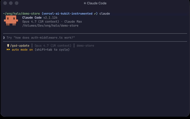Click the asterisk icon in window title
The height and width of the screenshot is (119, 190).
tap(85, 3)
